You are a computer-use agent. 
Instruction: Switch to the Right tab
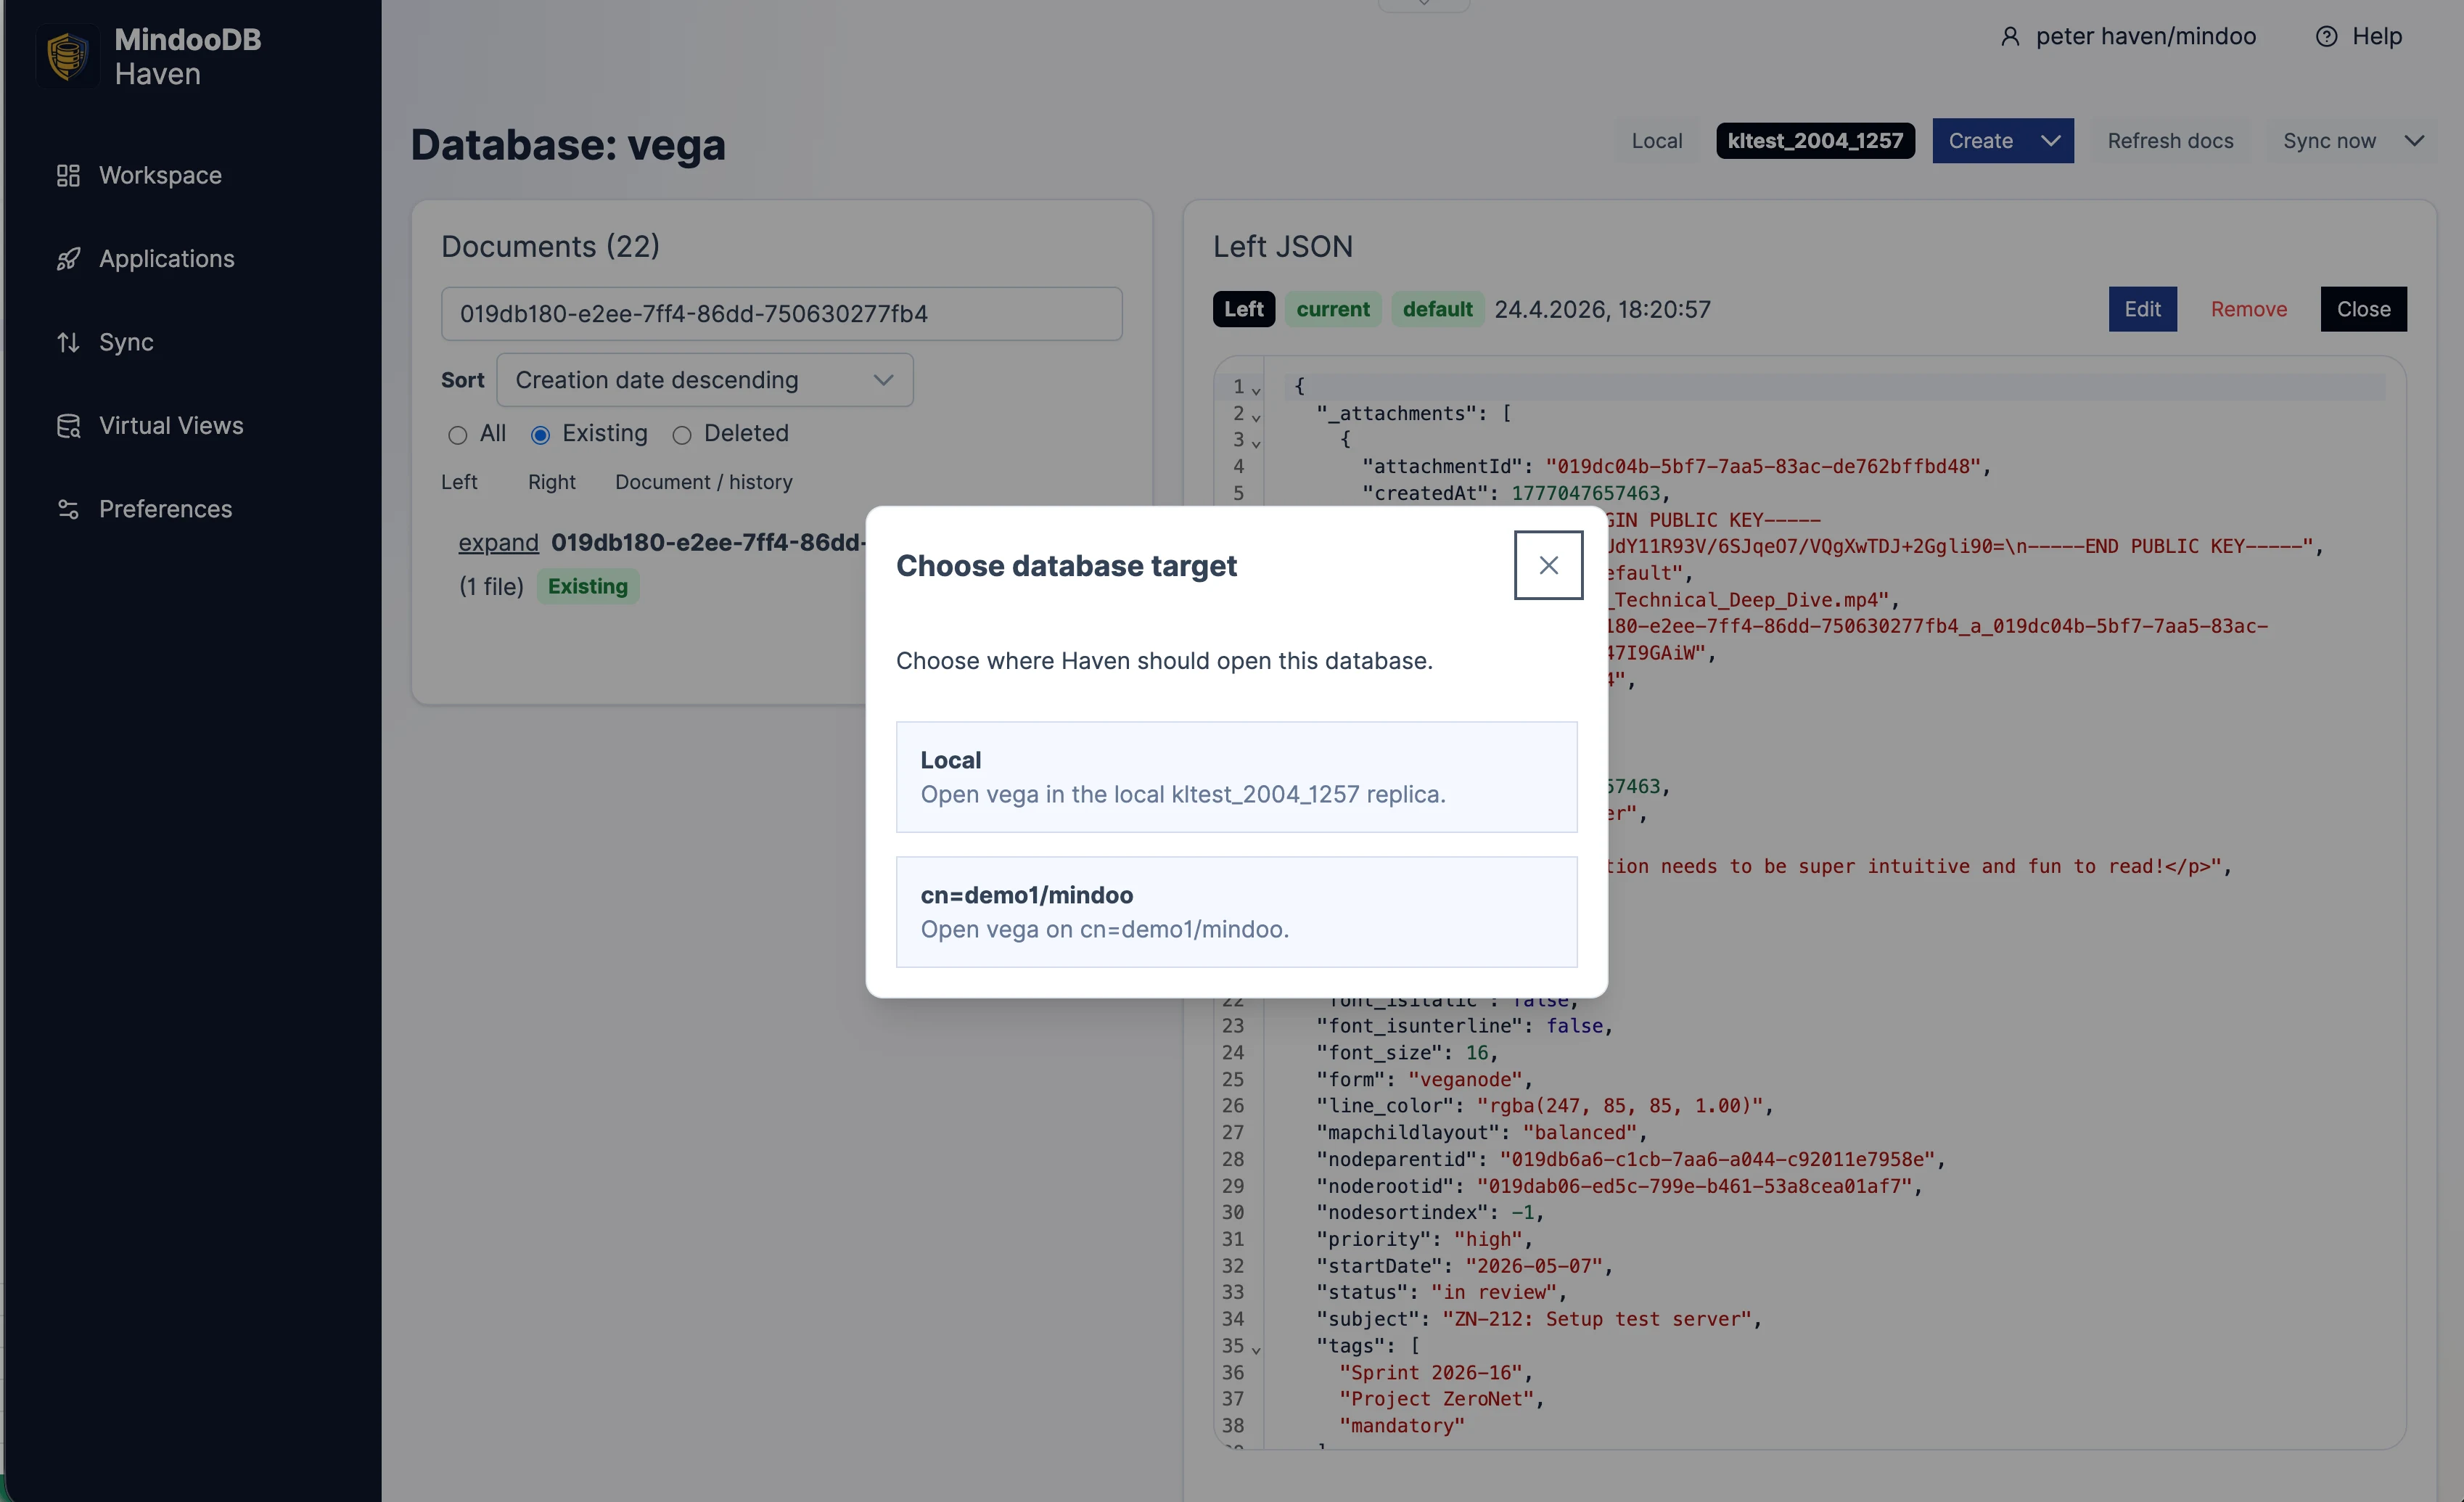pyautogui.click(x=551, y=482)
